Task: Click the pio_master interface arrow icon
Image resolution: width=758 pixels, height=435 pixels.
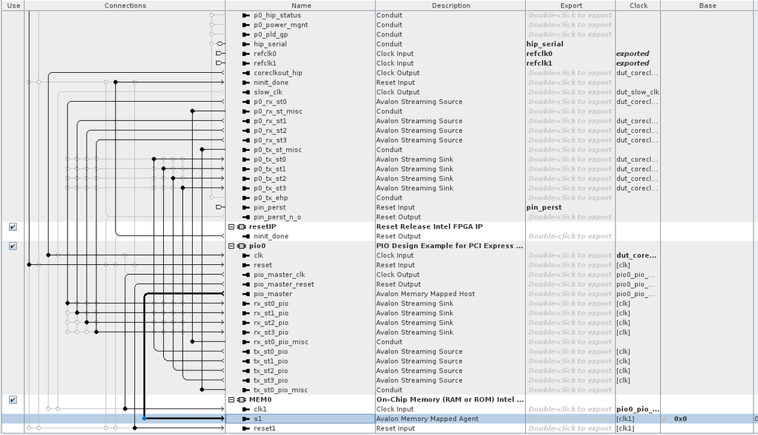Action: point(246,294)
